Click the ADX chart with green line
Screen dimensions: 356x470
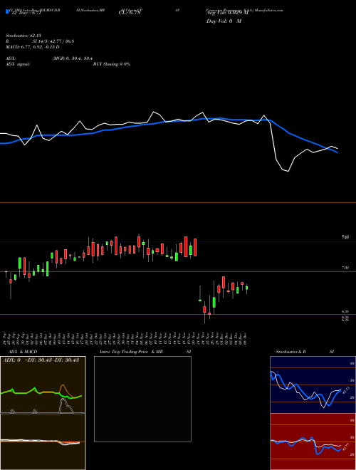coord(43,385)
